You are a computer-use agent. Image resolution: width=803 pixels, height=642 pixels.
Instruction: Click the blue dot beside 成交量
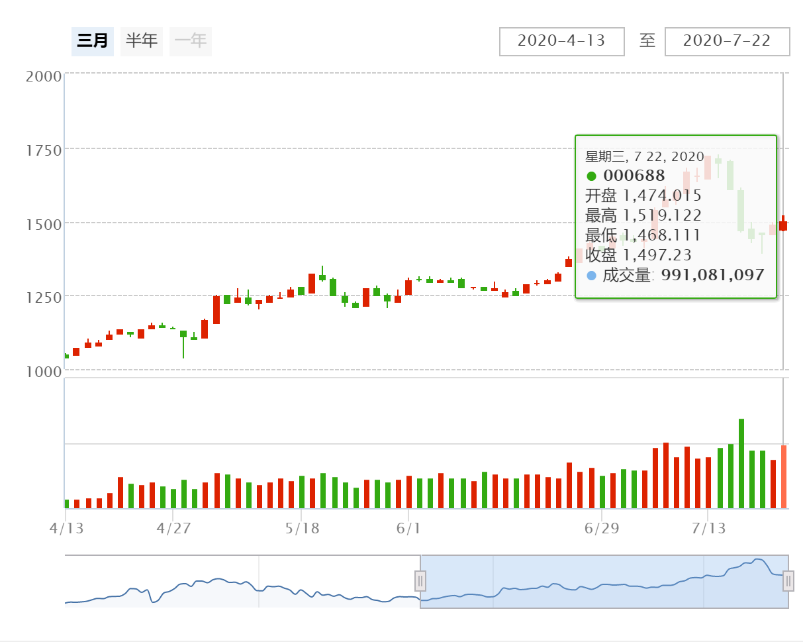pos(591,275)
